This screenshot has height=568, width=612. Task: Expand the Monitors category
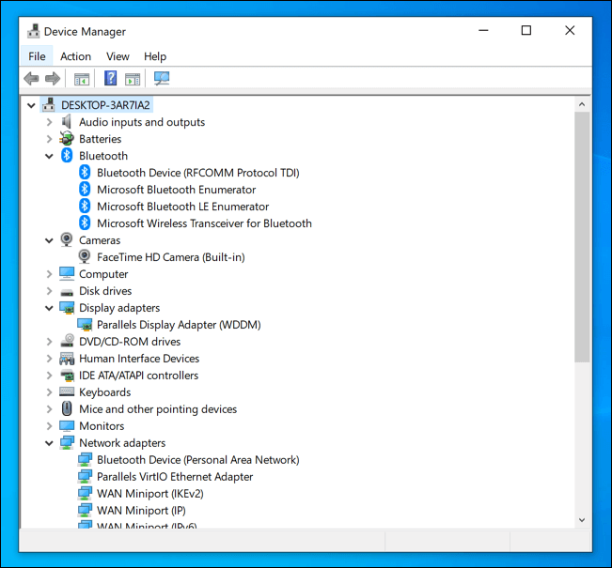point(49,426)
